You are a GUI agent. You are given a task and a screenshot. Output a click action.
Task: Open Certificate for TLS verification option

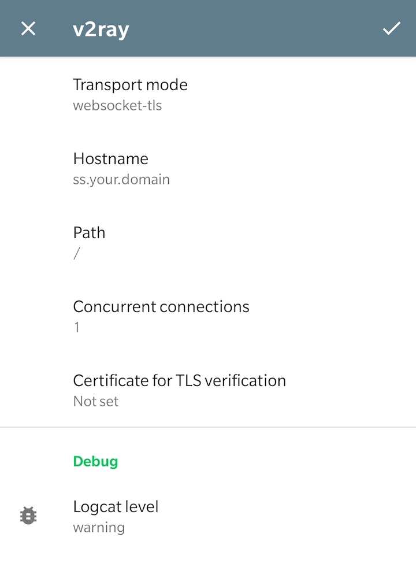click(x=208, y=390)
